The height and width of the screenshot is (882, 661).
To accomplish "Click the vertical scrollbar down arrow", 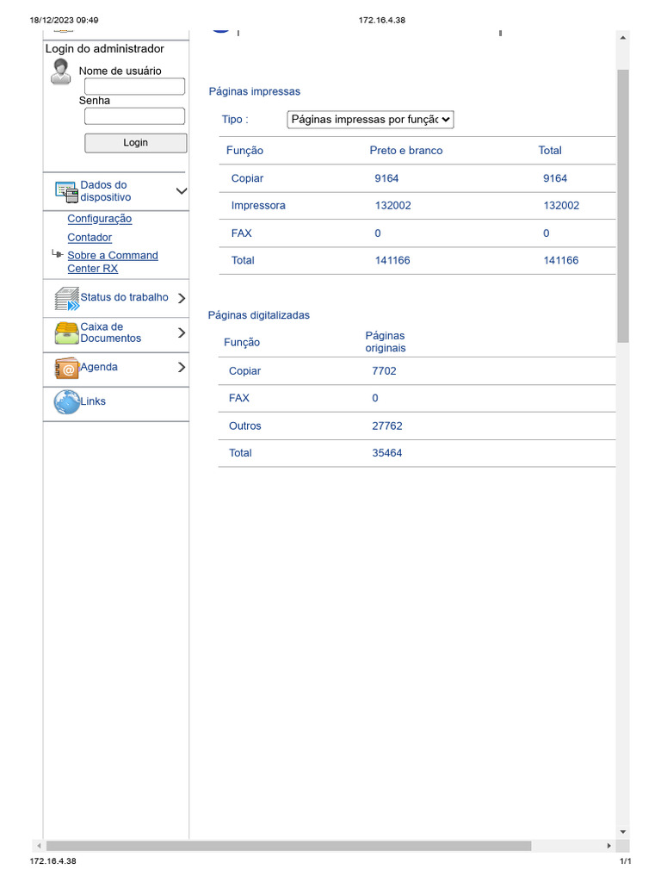I will (623, 831).
